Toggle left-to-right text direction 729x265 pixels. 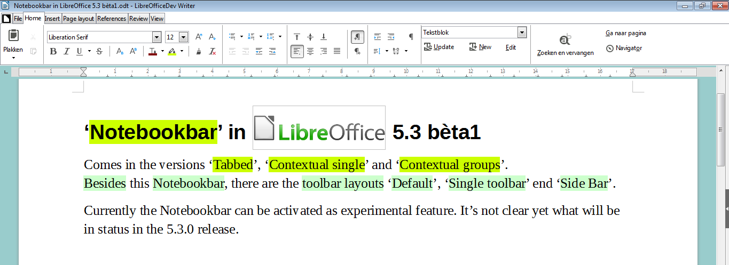(357, 37)
